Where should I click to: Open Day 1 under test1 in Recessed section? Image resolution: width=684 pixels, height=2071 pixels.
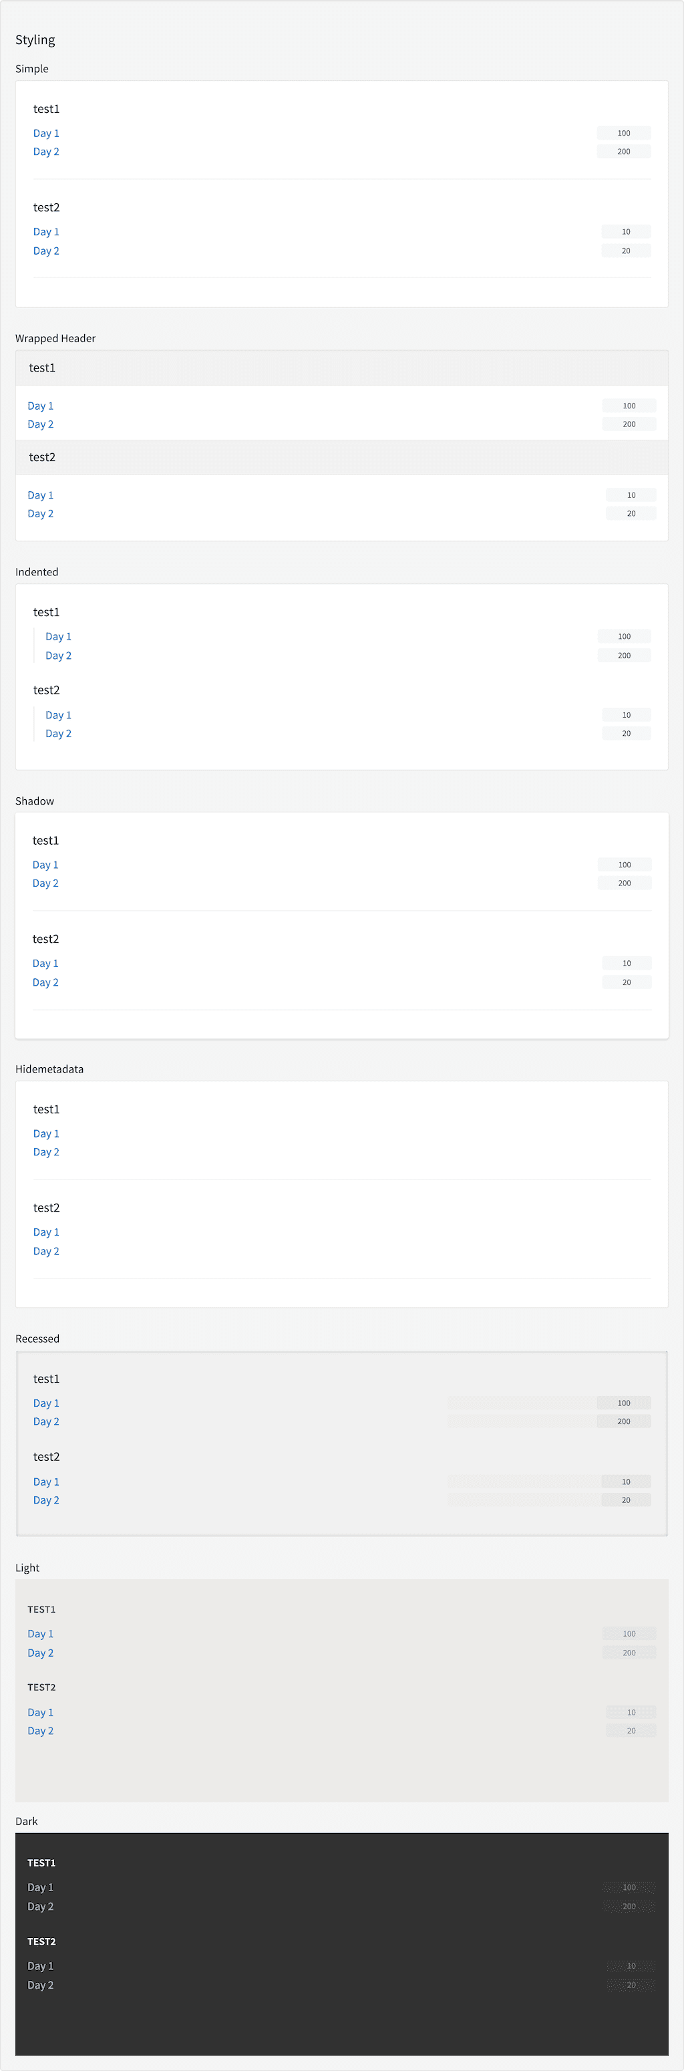point(46,1403)
